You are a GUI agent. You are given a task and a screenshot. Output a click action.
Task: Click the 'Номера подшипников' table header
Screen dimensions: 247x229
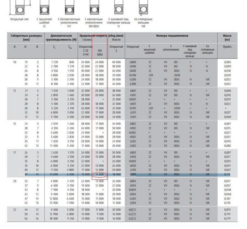tap(172, 36)
